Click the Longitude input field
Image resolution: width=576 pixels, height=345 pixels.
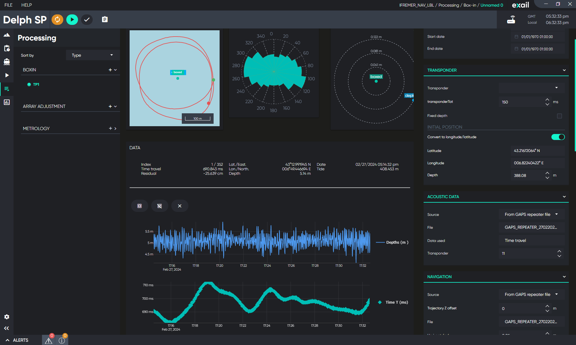pos(538,163)
